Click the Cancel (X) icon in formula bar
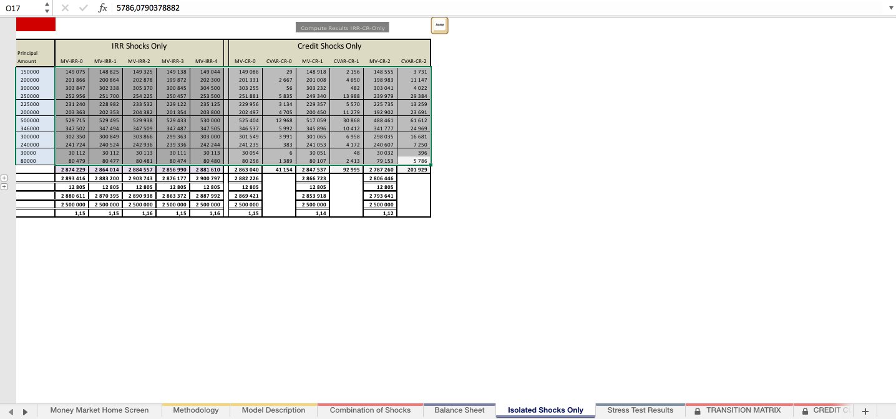 (x=65, y=9)
